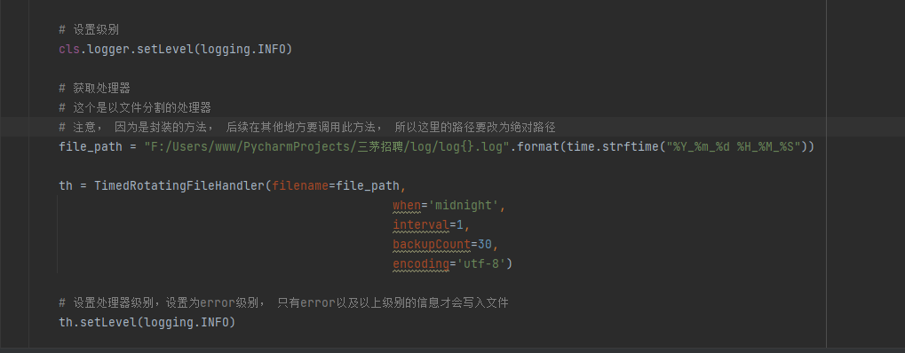The width and height of the screenshot is (905, 353).
Task: Click the comment '# 设置级别' at the top
Action: tap(89, 29)
